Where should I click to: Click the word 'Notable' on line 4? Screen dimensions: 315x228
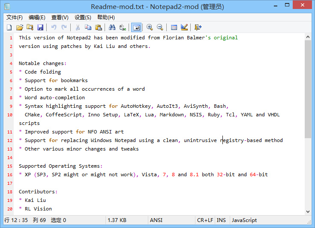coord(29,63)
